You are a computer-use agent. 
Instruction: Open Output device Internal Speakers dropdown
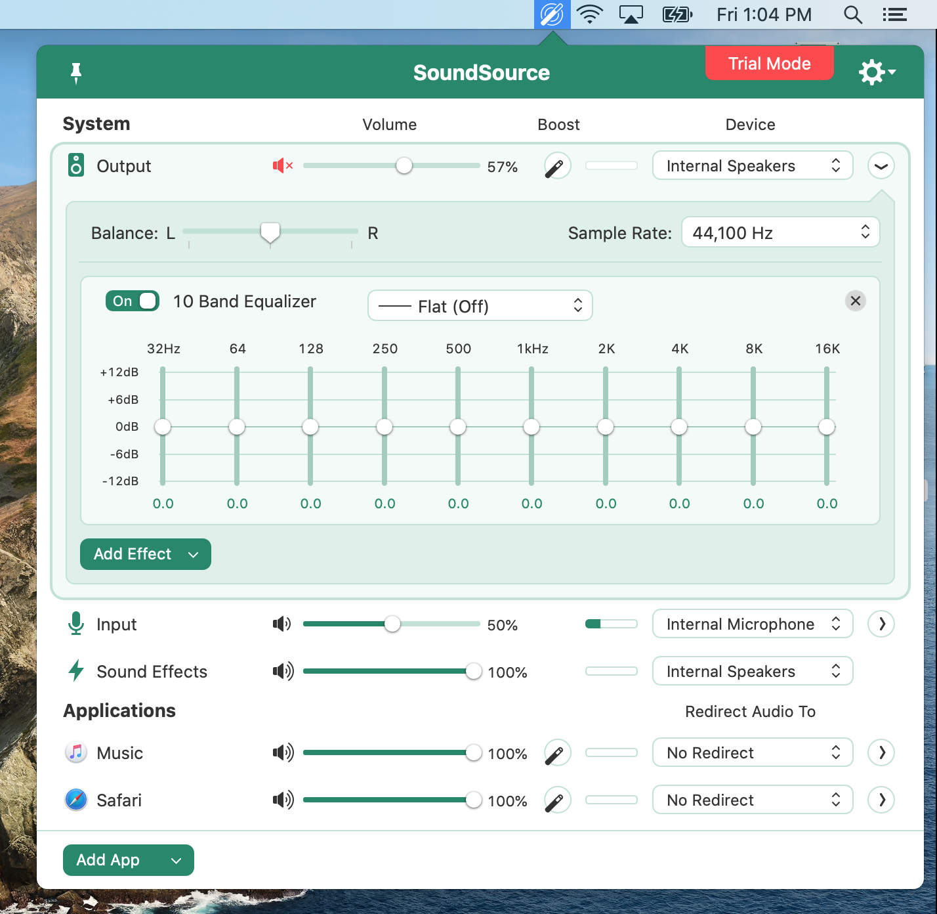click(x=753, y=165)
